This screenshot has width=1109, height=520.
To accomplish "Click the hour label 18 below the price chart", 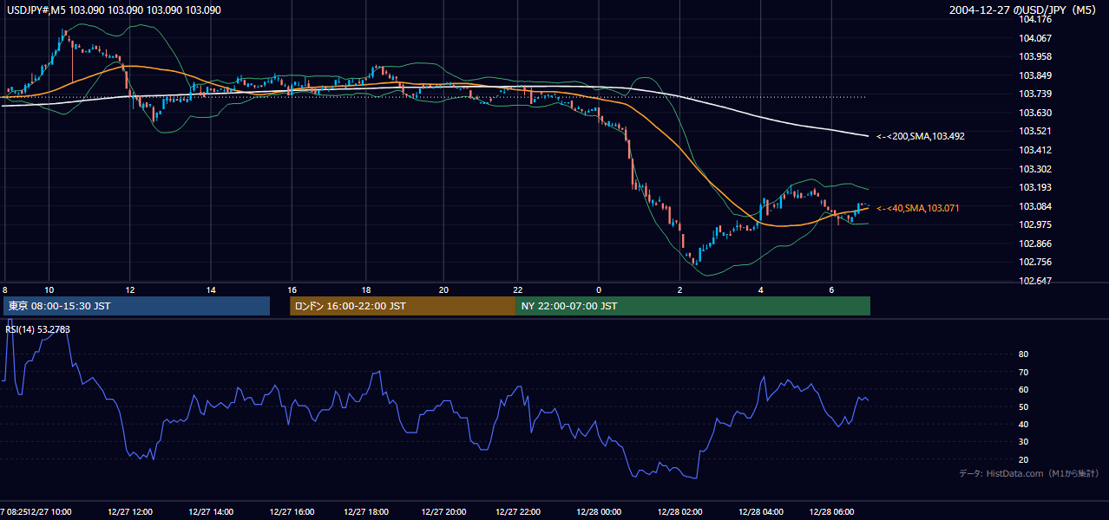I will pyautogui.click(x=367, y=289).
